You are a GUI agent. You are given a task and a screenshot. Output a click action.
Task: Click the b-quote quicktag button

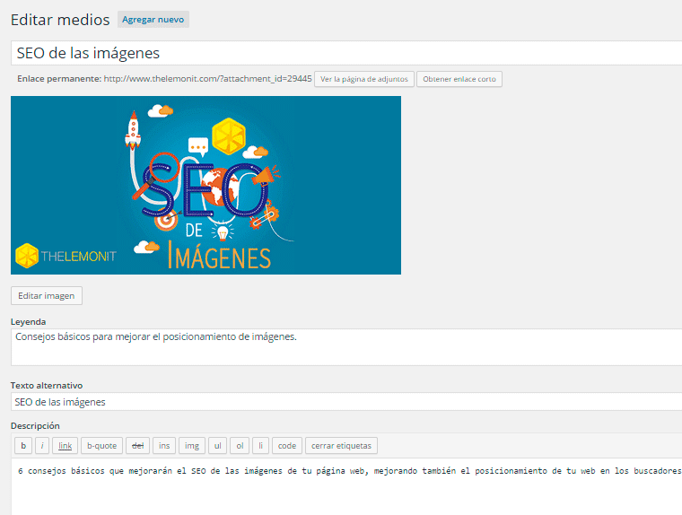point(101,446)
